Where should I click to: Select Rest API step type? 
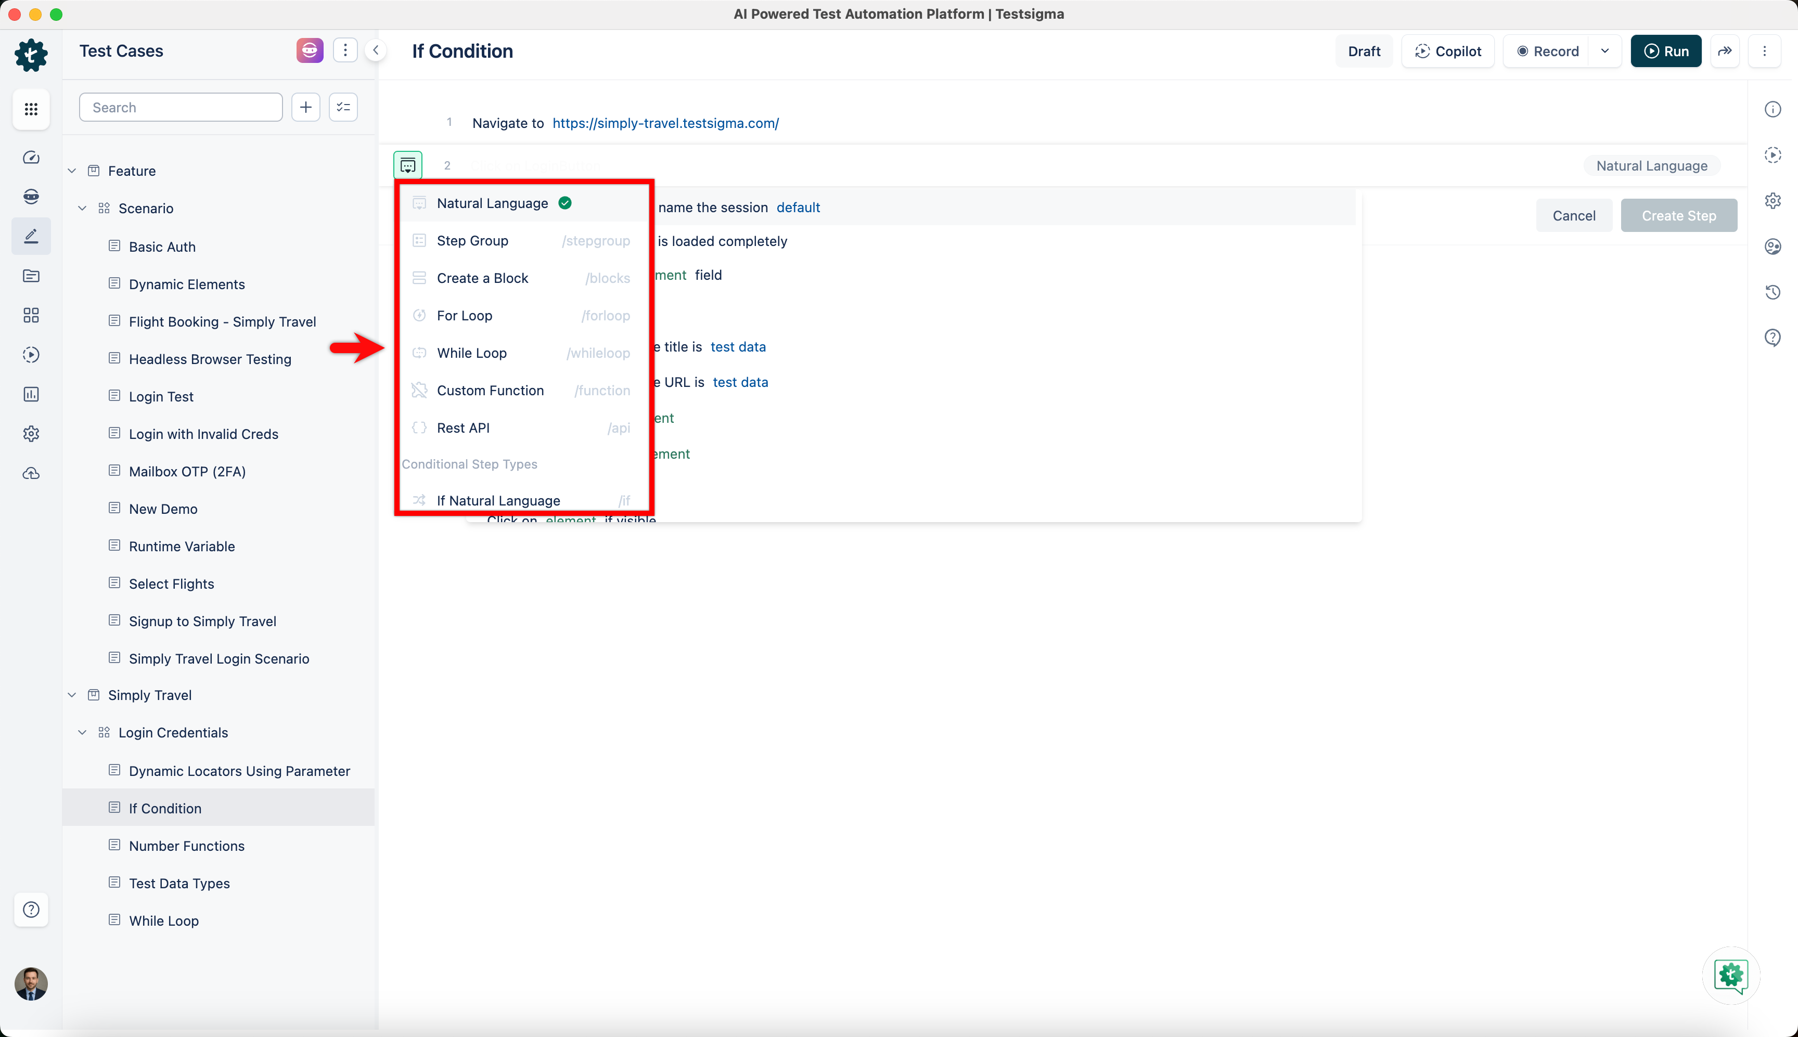(522, 427)
